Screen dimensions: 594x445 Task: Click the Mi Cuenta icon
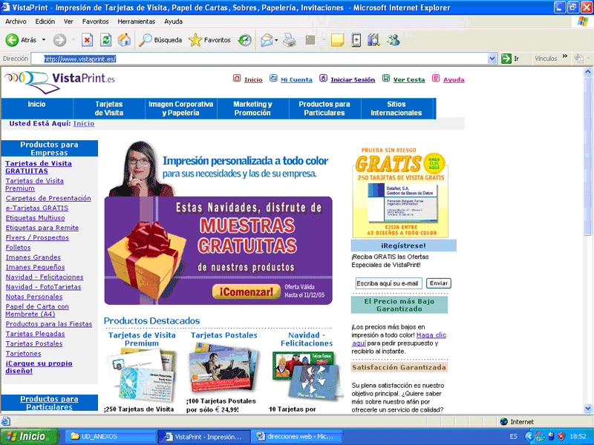pos(273,79)
